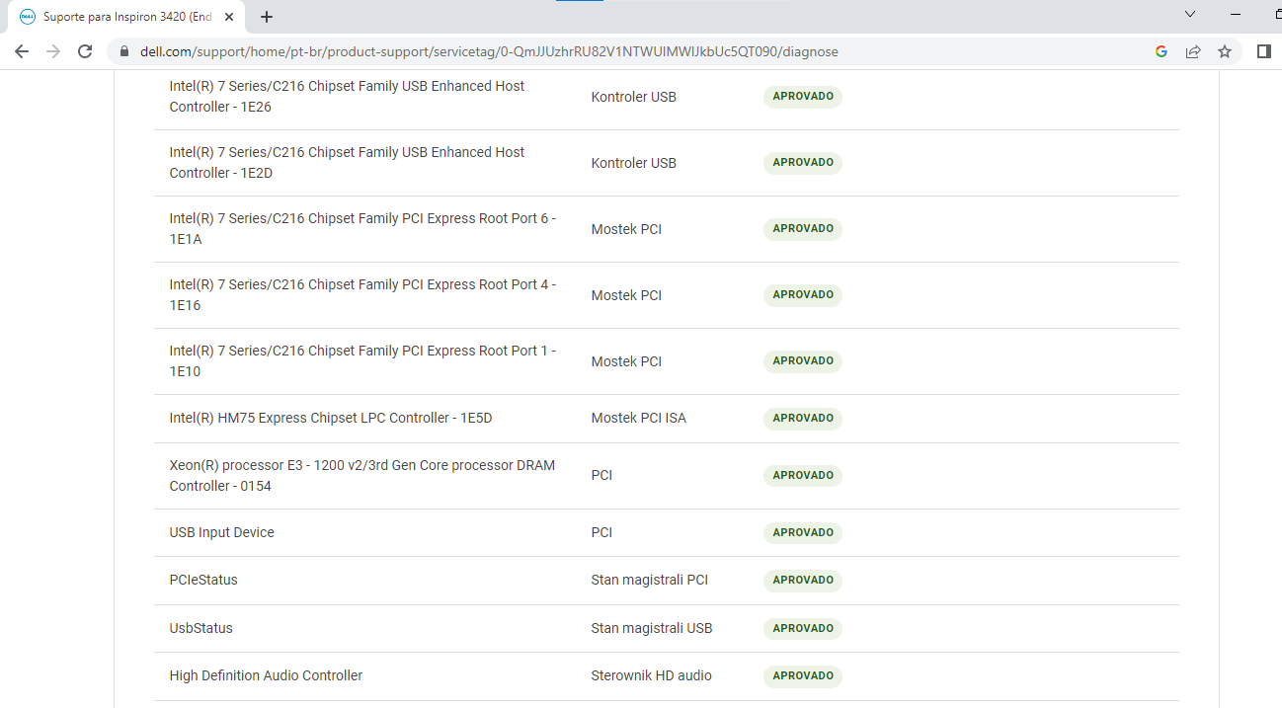Click the APROVADO badge for LPC Controller - 1E5D
The height and width of the screenshot is (708, 1282).
pos(803,419)
